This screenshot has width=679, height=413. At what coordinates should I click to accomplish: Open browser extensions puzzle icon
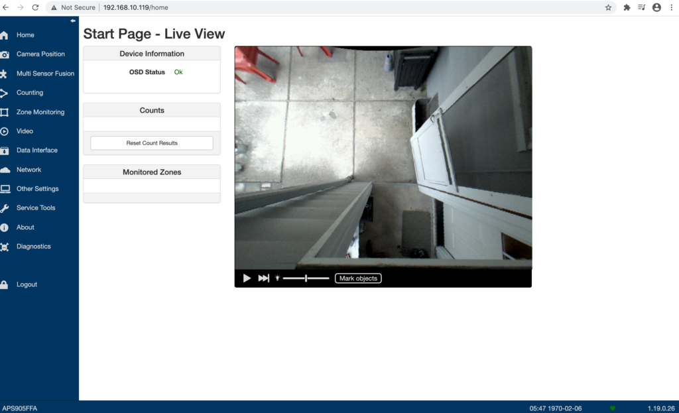[x=627, y=7]
